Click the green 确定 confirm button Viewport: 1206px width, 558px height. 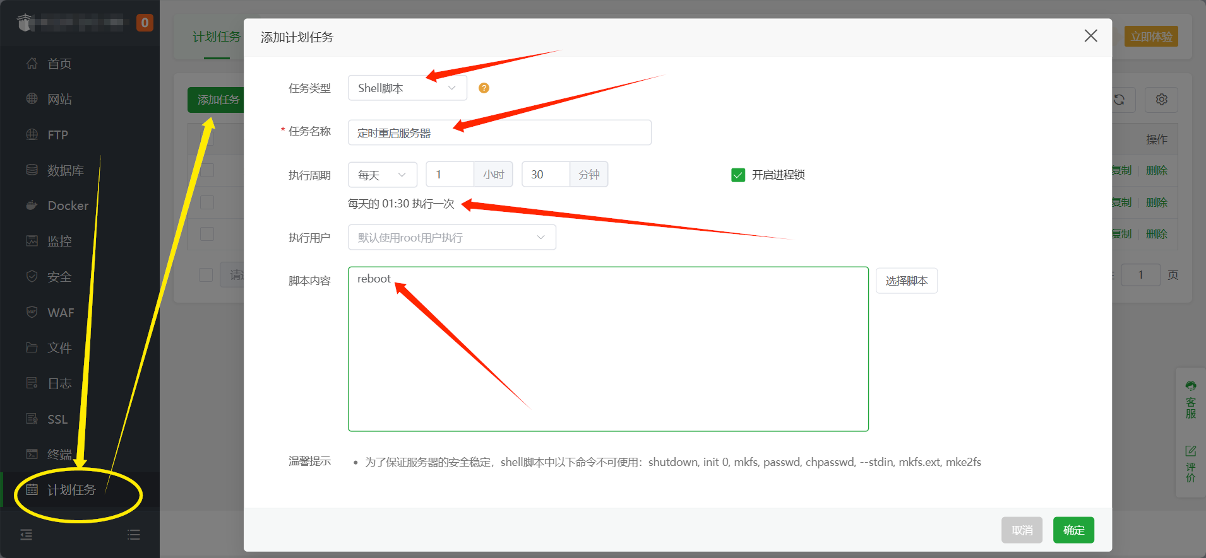[1073, 530]
